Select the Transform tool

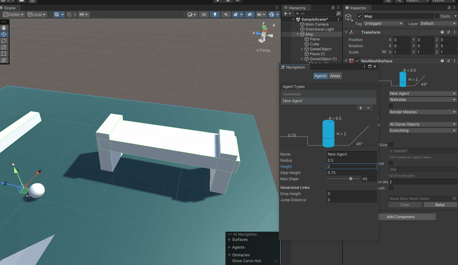click(x=4, y=60)
